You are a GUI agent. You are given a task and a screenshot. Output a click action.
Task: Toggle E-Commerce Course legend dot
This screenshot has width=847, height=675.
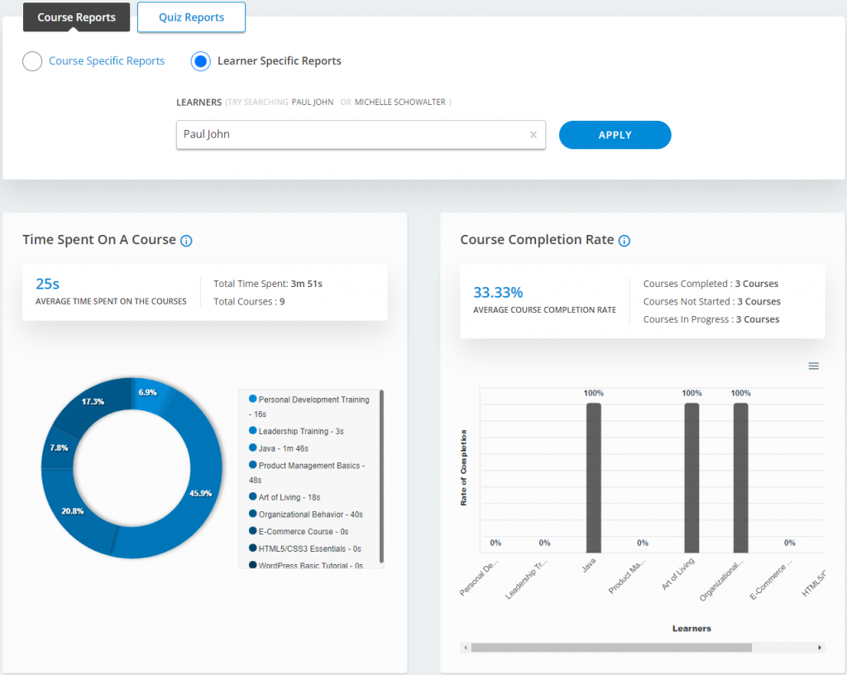pyautogui.click(x=252, y=531)
